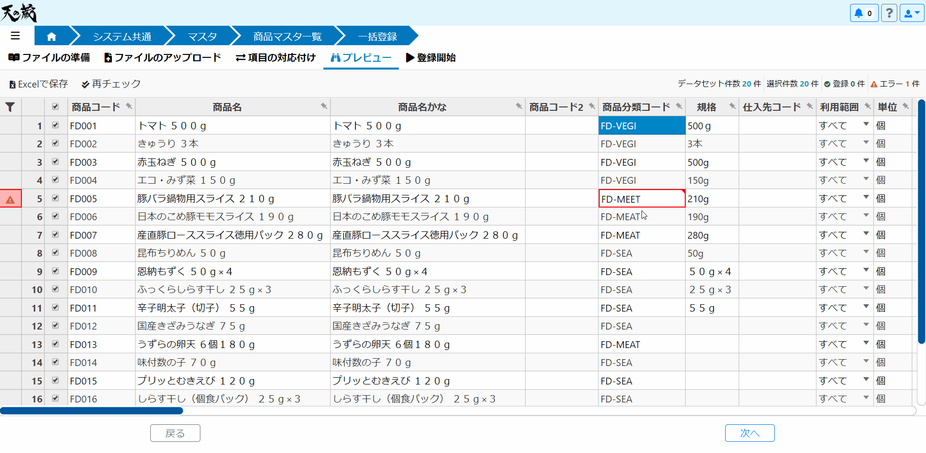
Task: Go to マスタ breadcrumb
Action: click(202, 36)
